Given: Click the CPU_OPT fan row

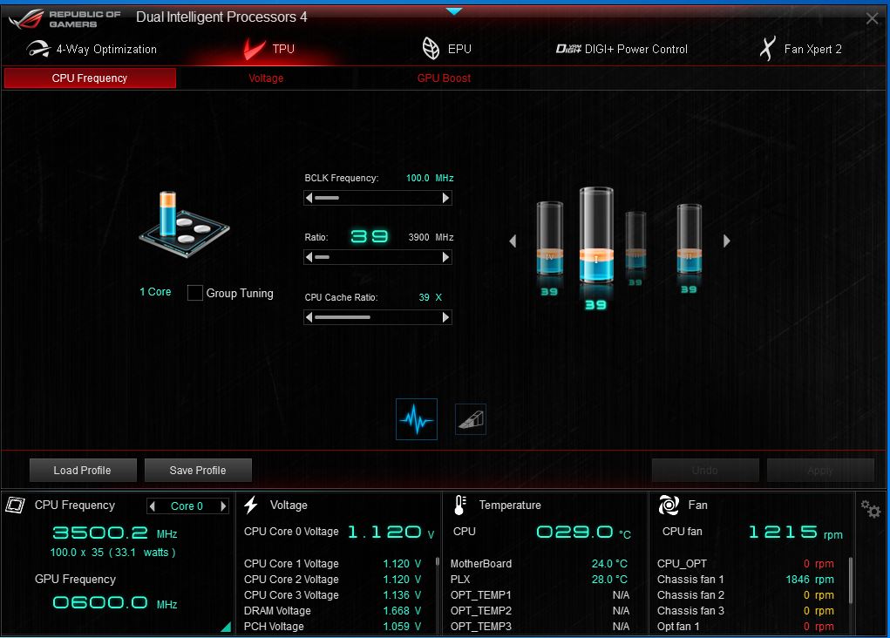Looking at the screenshot, I should click(746, 564).
